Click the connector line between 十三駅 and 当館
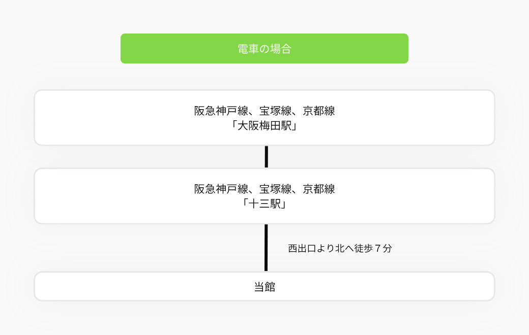 click(x=266, y=248)
